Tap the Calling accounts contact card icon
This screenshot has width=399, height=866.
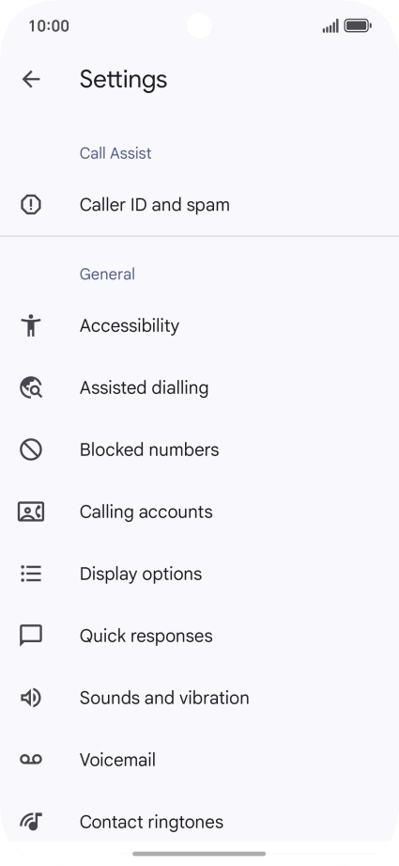coord(31,512)
